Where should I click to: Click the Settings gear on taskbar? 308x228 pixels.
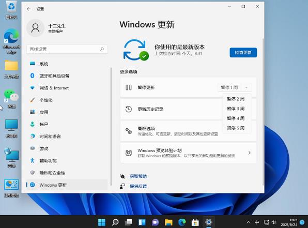click(208, 222)
